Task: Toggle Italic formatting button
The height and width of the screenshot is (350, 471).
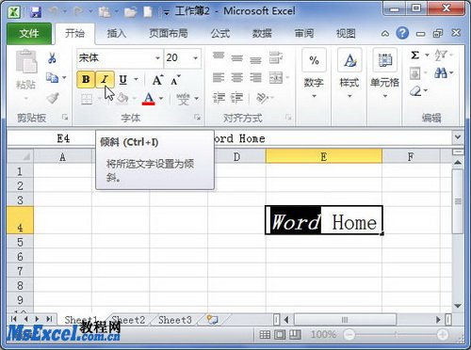Action: [x=105, y=79]
